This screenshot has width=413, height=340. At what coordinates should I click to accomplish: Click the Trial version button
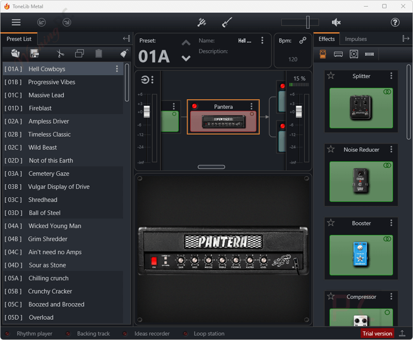click(x=377, y=334)
